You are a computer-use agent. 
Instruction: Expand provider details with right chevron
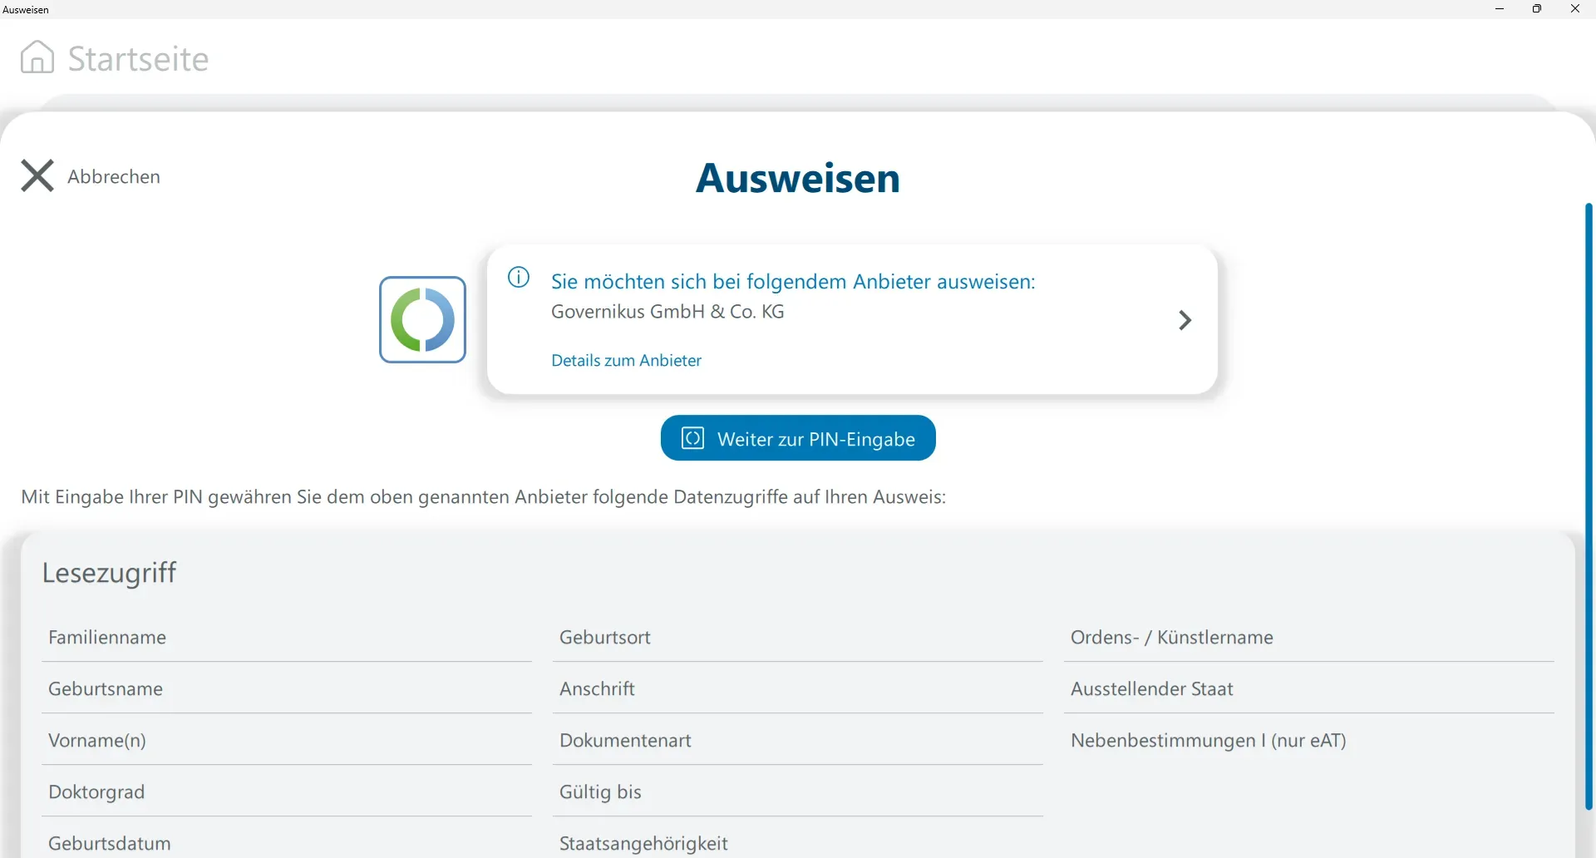pyautogui.click(x=1185, y=320)
